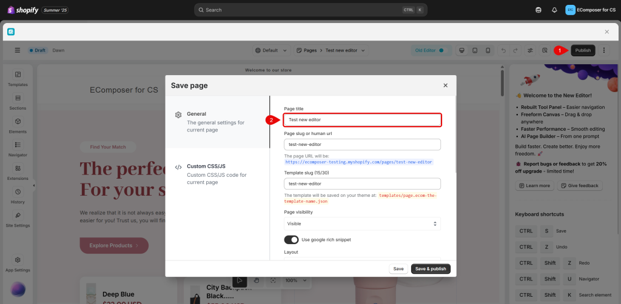
Task: Collapse the left sidebar with arrow handle
Action: pyautogui.click(x=34, y=185)
